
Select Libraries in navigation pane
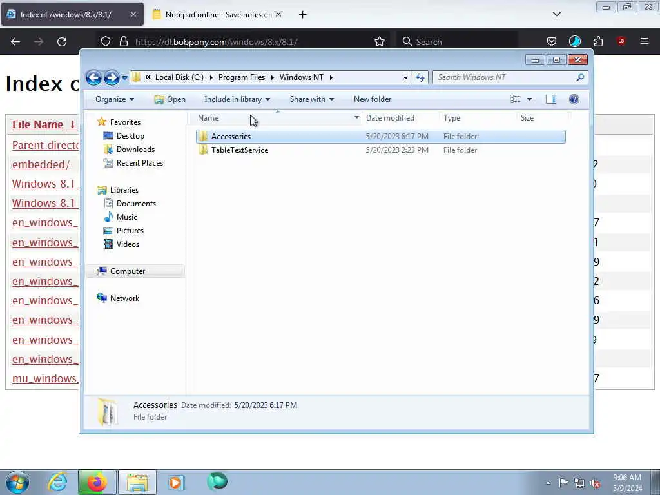click(124, 190)
